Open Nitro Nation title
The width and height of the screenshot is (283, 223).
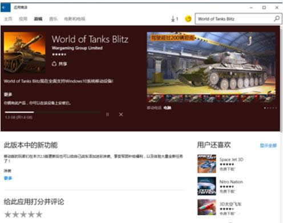coord(231,182)
